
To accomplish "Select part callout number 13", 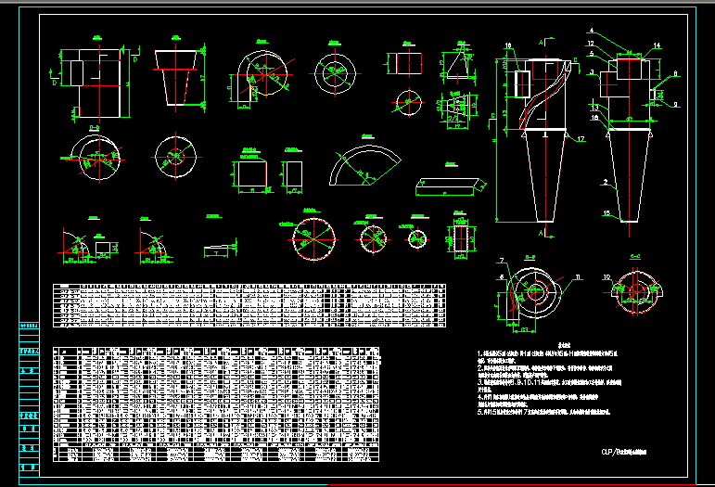I will point(595,108).
